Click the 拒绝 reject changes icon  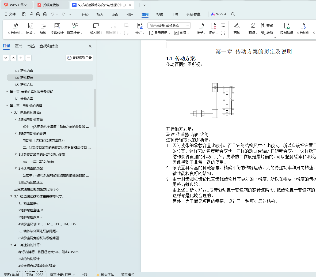(214, 26)
